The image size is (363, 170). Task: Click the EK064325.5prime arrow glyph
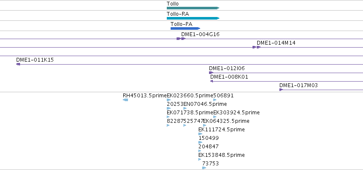click(x=204, y=125)
